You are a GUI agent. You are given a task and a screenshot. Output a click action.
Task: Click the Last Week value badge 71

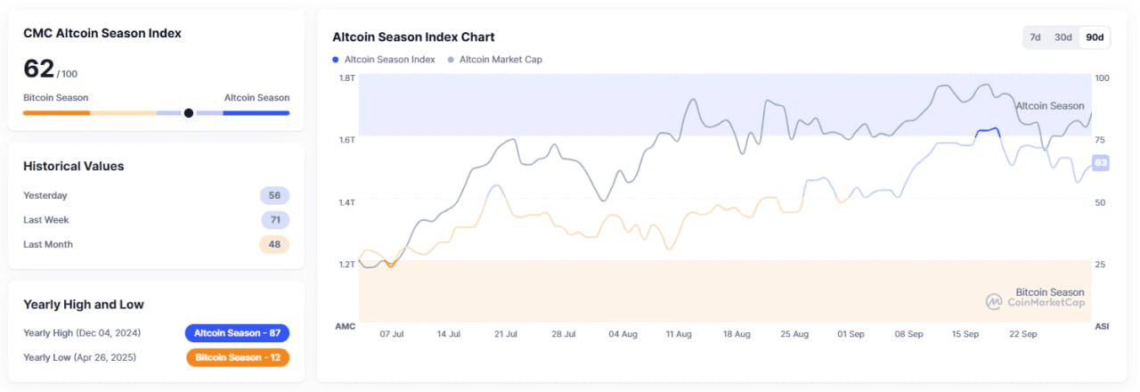[274, 220]
